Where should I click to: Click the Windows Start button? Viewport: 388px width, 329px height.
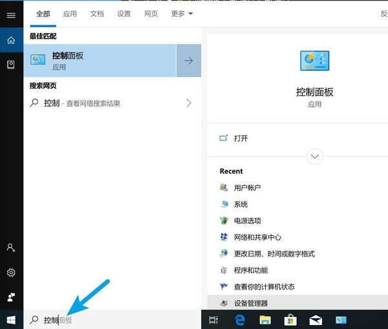pos(11,319)
